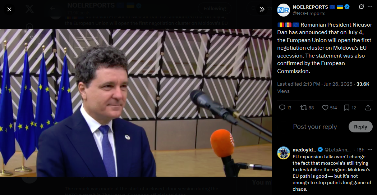Click the medoyid reply text
377x195 pixels.
tap(332, 173)
